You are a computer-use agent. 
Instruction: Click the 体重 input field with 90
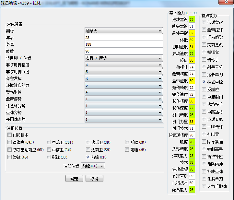(x=124, y=51)
